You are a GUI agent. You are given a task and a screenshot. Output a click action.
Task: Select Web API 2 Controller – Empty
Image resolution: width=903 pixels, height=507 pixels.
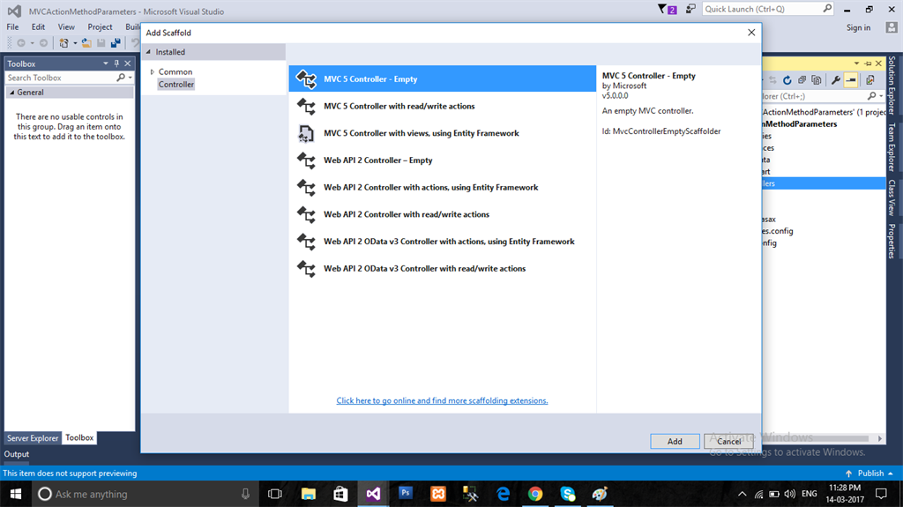(x=442, y=160)
